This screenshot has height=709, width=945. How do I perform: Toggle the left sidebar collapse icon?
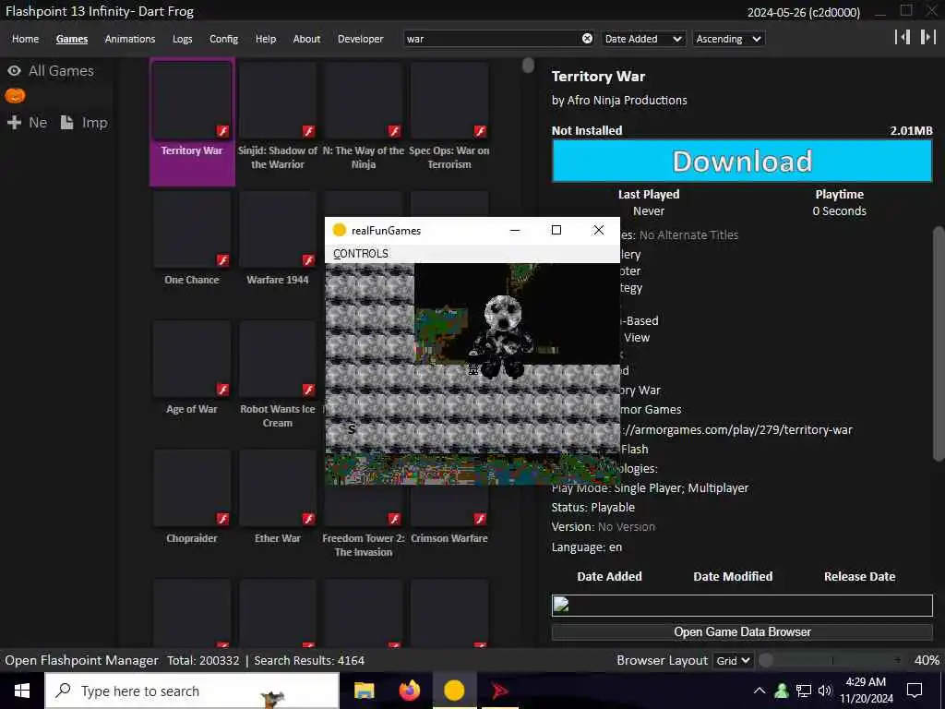tap(903, 37)
